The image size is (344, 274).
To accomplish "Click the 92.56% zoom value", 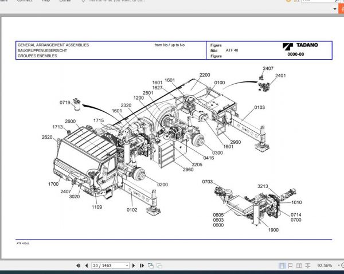I will [x=325, y=265].
